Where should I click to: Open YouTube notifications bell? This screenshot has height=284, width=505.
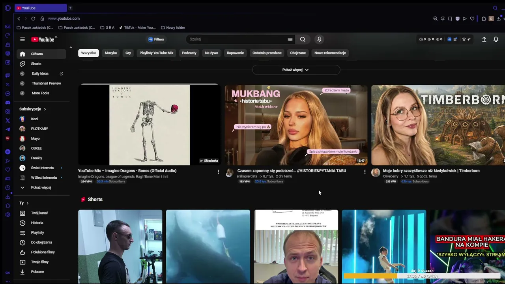coord(496,39)
